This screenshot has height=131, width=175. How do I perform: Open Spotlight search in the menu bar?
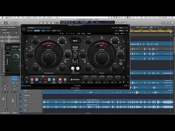click(170, 17)
